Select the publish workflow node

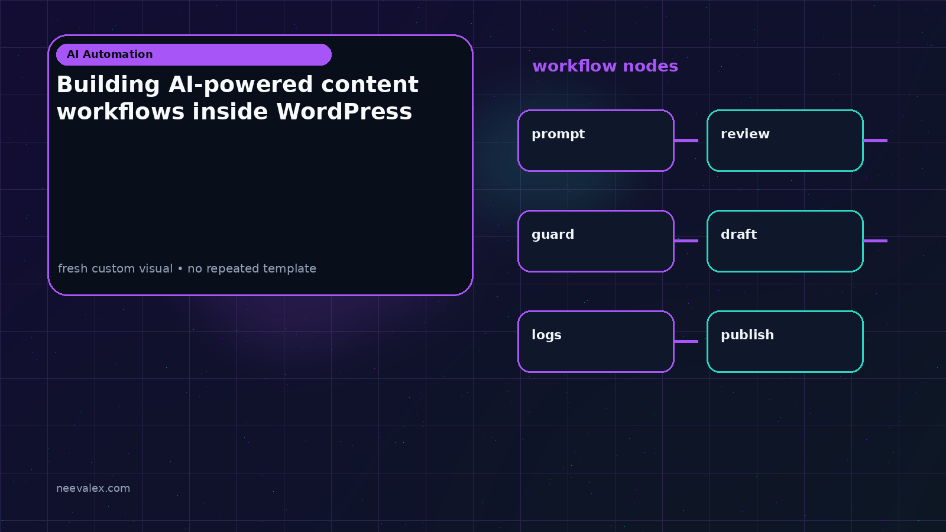click(x=785, y=342)
